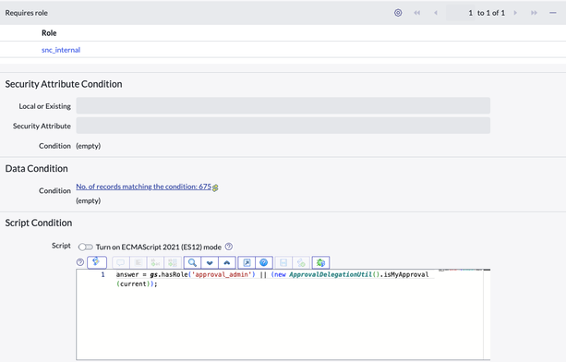Click the 'to 1 of 1' pagination text
Screen dimensions: 566x362
click(x=491, y=13)
